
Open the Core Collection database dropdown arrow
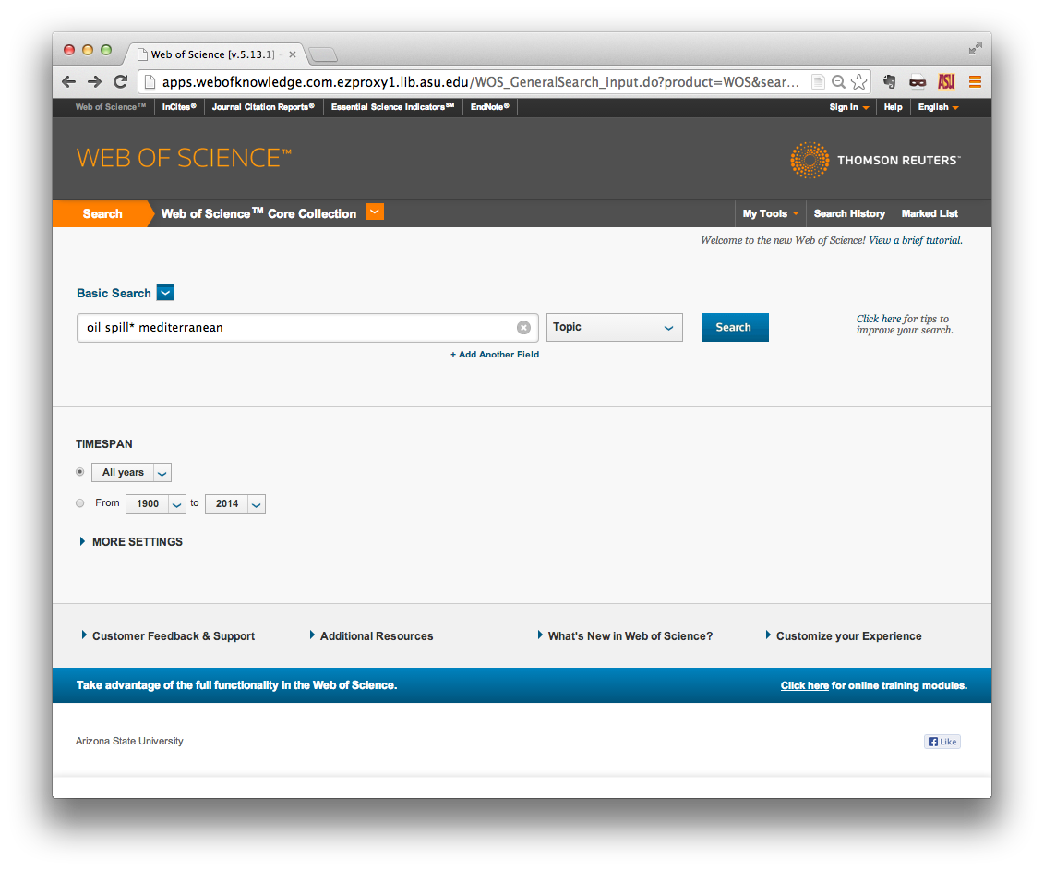coord(376,212)
